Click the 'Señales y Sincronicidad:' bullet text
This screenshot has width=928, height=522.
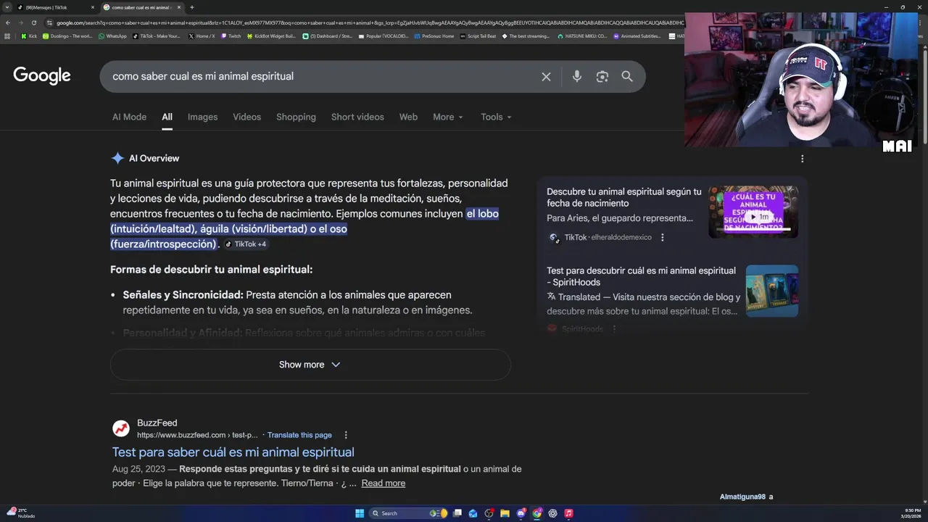tap(183, 295)
